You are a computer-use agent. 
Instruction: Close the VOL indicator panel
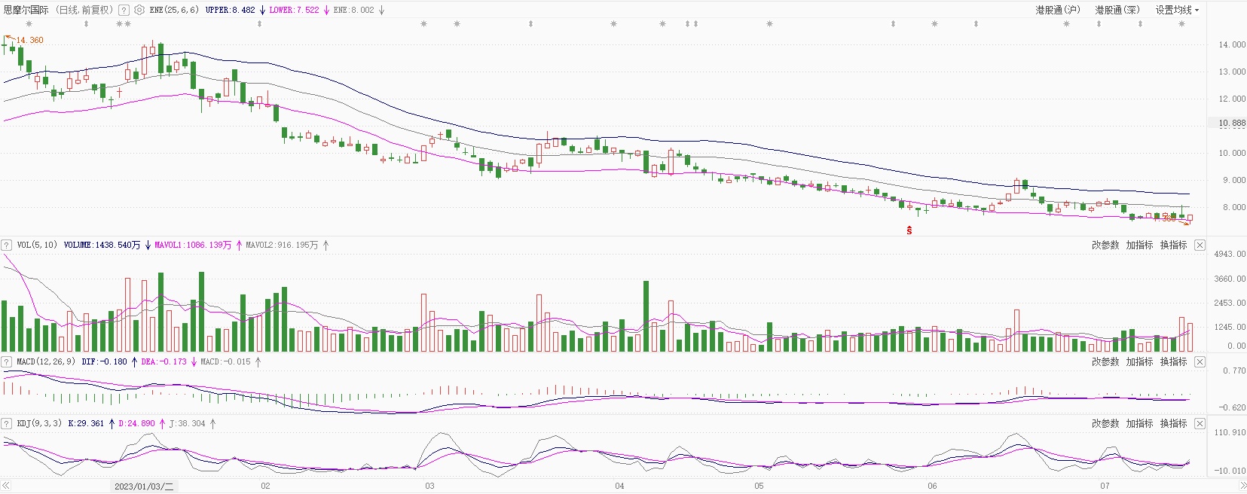click(1200, 245)
